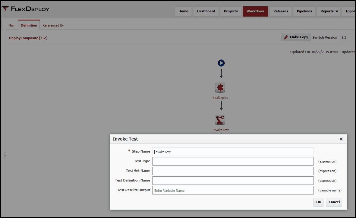Screen dimensions: 356x218
Task: Close the Invoke Test dialog
Action: tap(341, 139)
